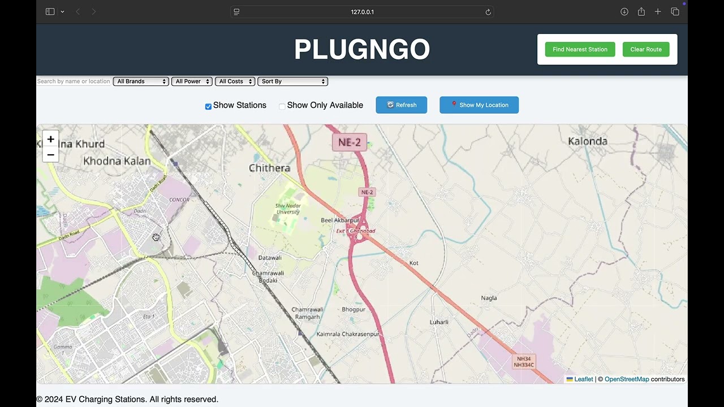Click the Kaimrala Chakrasenpur map label
This screenshot has height=407, width=724.
348,334
